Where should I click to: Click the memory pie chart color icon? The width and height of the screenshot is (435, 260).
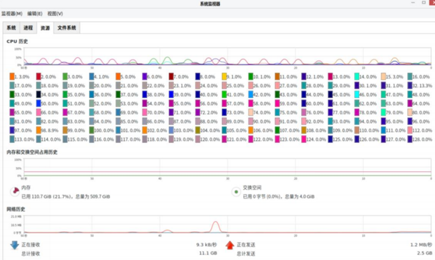tap(14, 191)
